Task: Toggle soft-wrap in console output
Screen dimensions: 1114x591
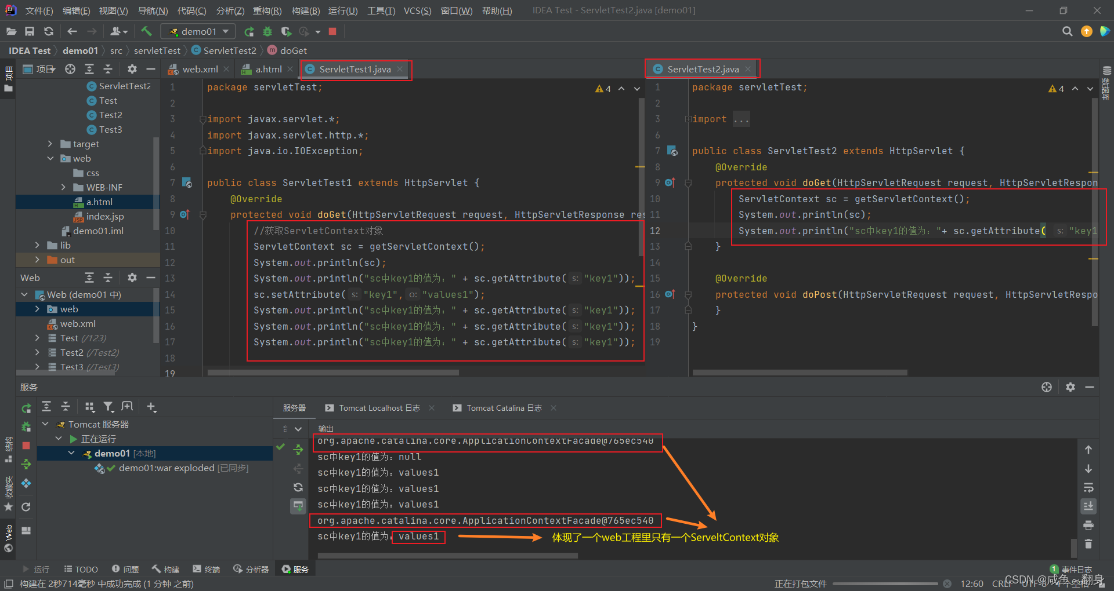Action: 1088,487
